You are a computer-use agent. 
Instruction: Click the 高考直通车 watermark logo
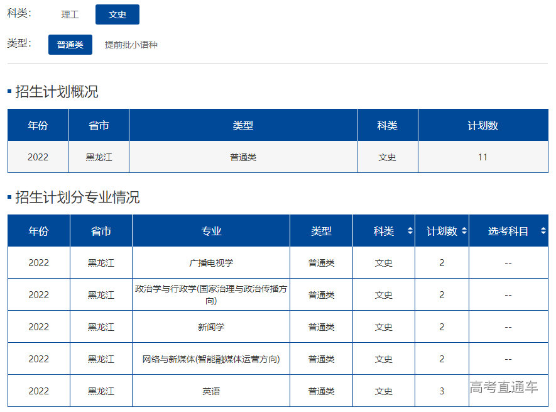pyautogui.click(x=504, y=387)
